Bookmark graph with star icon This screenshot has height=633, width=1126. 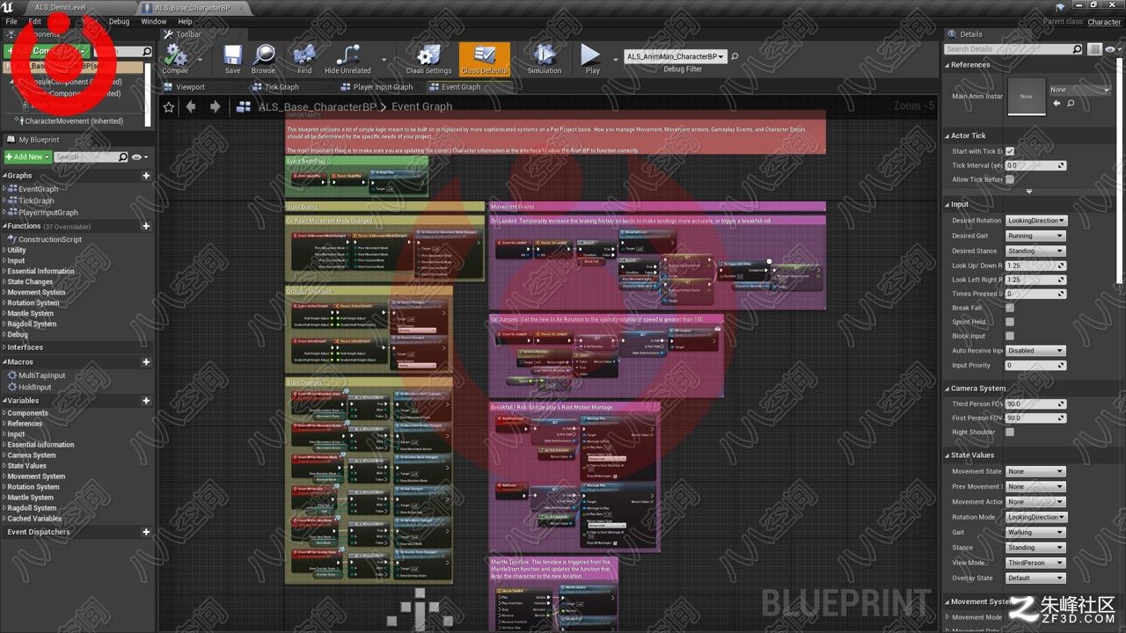point(169,106)
